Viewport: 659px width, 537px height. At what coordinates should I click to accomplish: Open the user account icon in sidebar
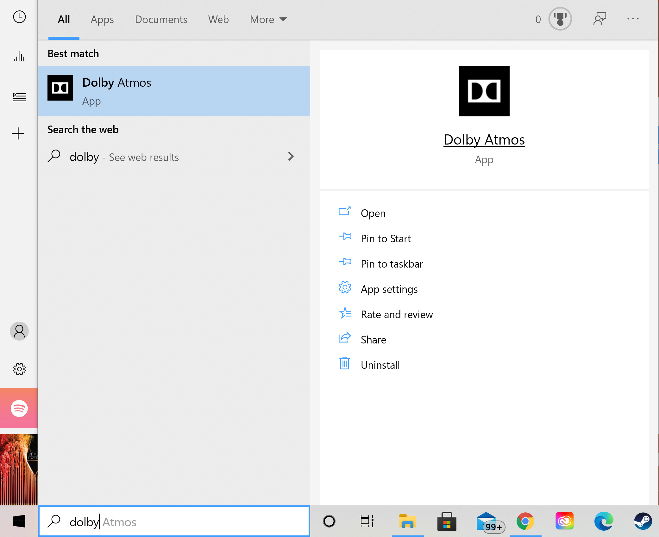pyautogui.click(x=19, y=331)
